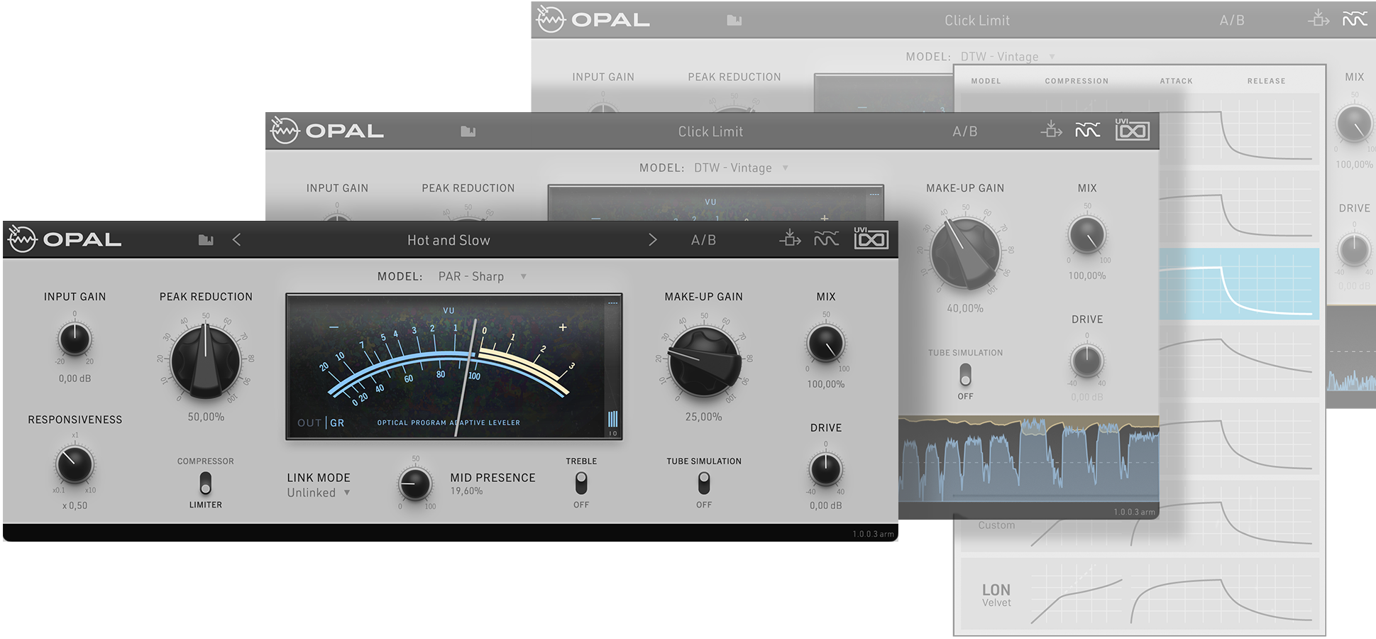
Task: Click the meter options dots on VU display
Action: coord(612,303)
